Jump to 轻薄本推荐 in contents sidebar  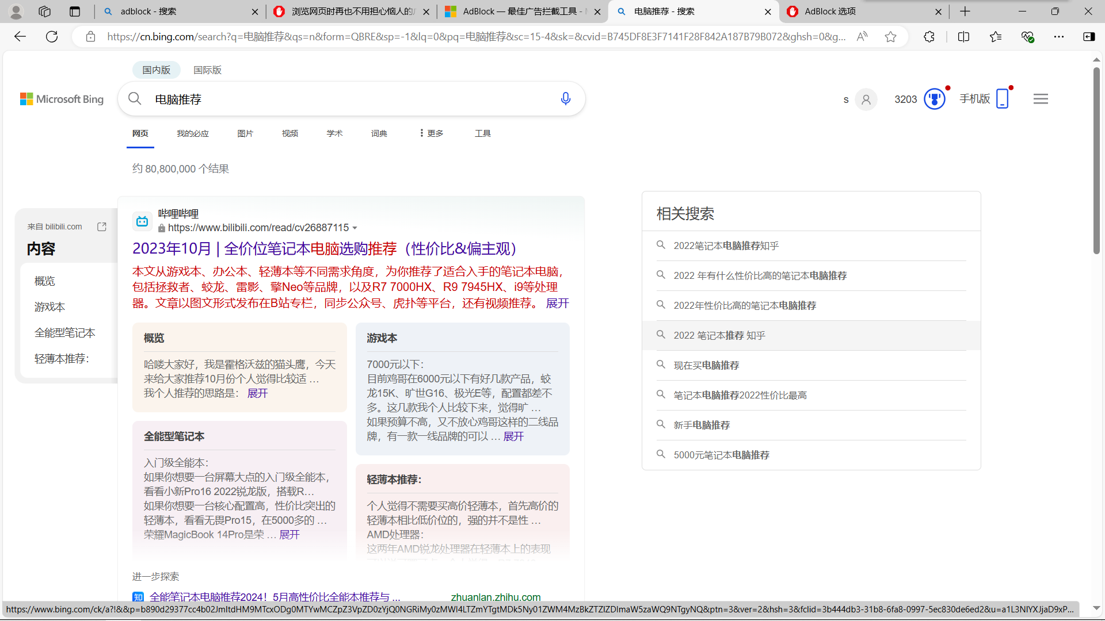click(x=62, y=359)
